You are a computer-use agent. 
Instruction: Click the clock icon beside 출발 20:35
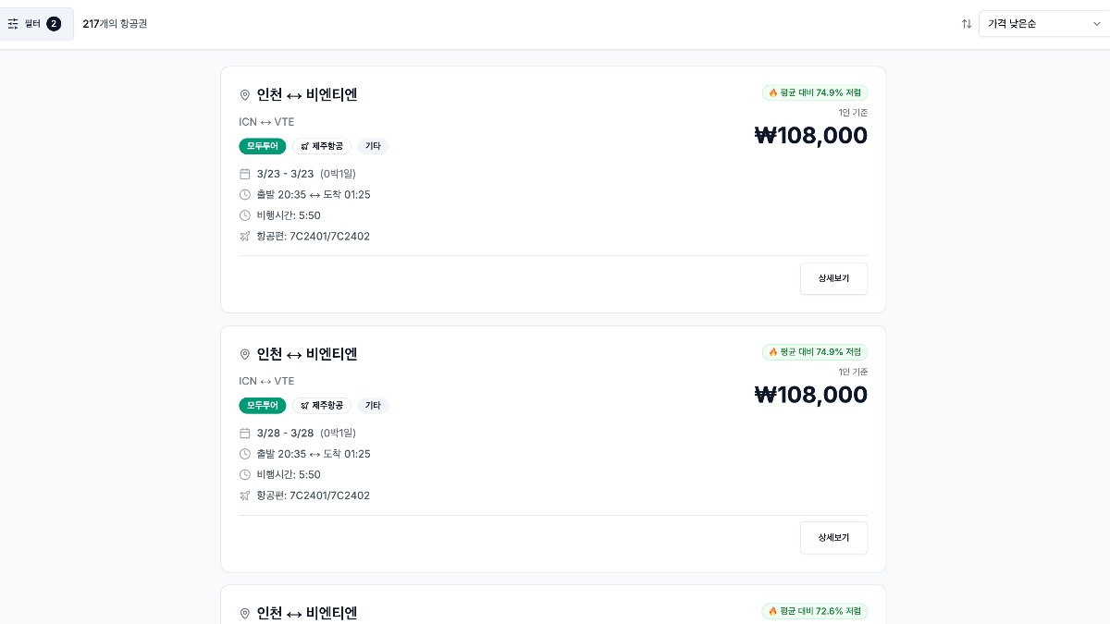coord(245,194)
